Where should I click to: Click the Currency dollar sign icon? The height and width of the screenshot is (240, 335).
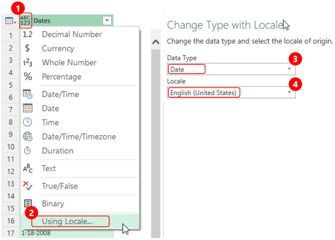(x=28, y=48)
